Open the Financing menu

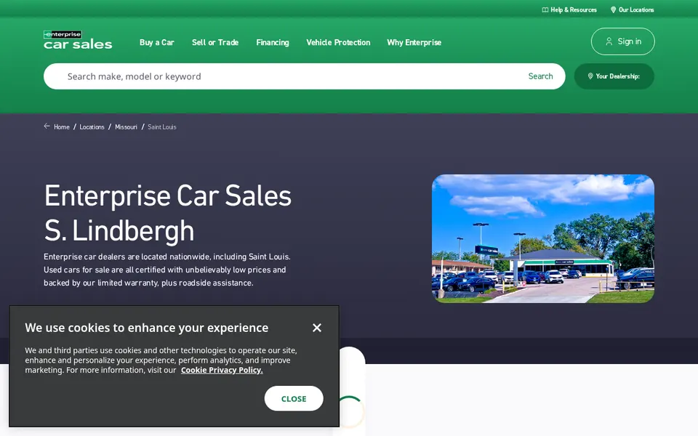(x=273, y=42)
